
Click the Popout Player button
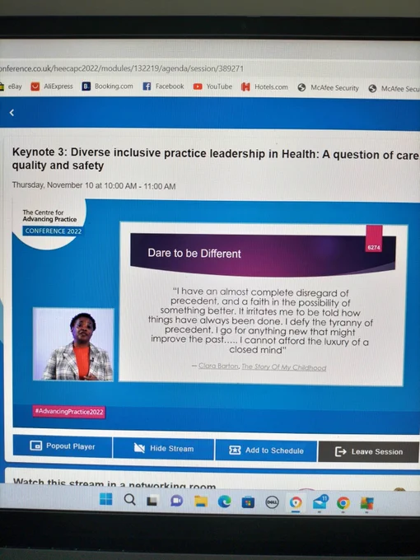click(x=63, y=446)
